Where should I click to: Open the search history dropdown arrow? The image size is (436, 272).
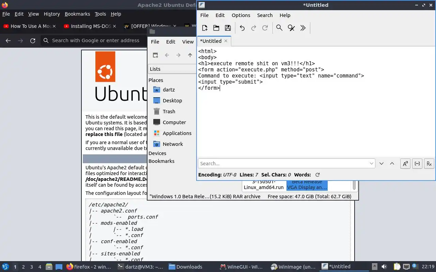coord(372,164)
